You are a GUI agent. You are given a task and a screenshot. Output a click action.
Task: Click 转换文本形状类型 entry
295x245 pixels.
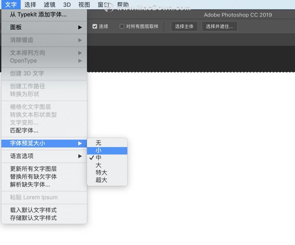[44, 115]
